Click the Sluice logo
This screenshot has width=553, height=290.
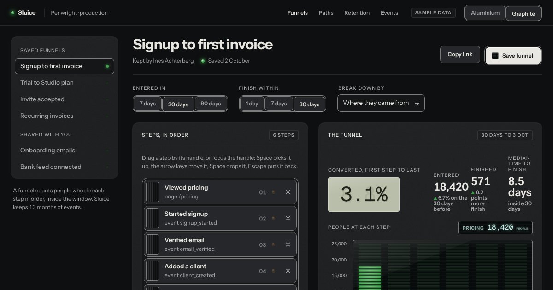[23, 13]
